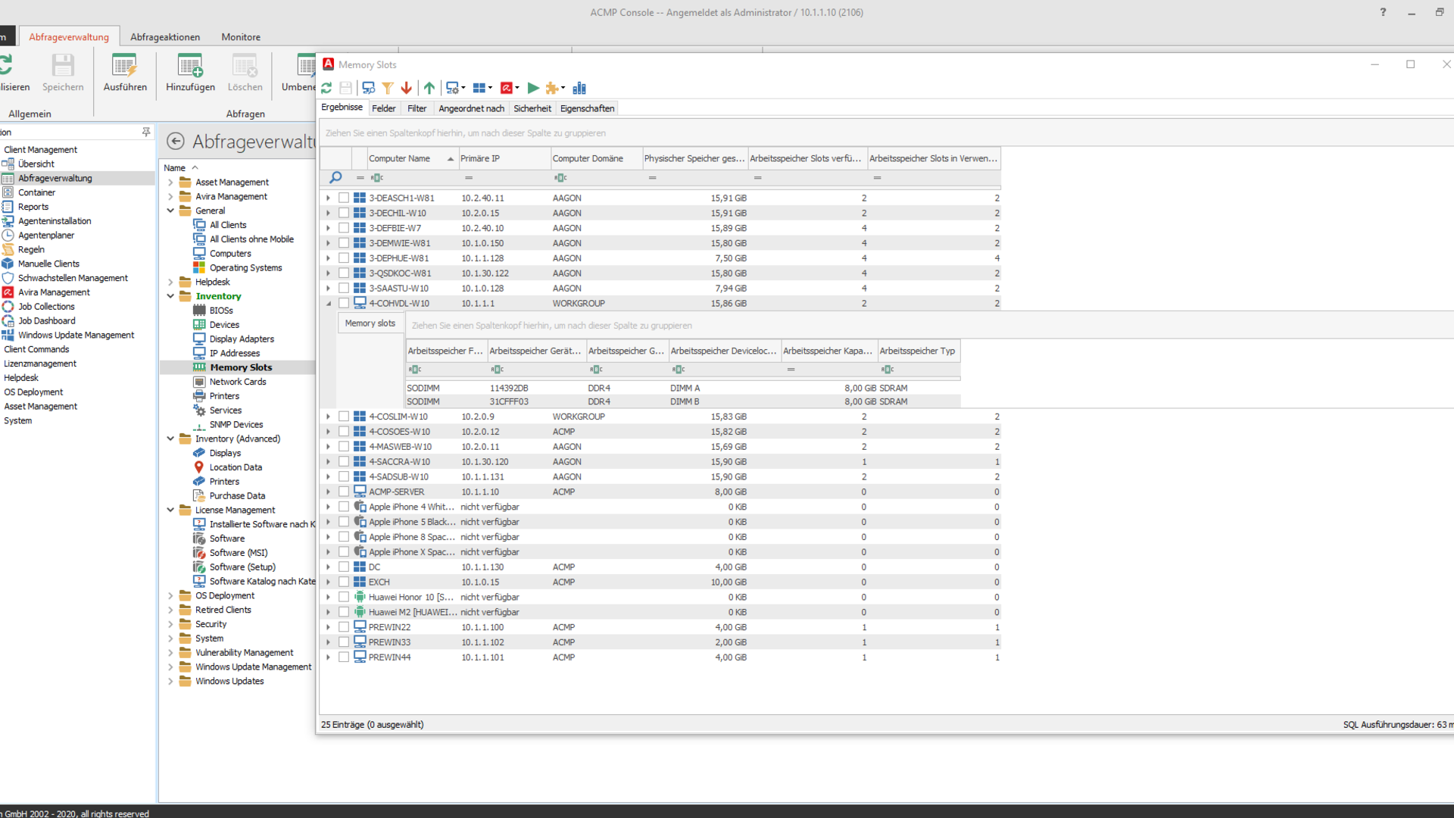Click the computer settings gear icon
1454x818 pixels.
coord(452,88)
